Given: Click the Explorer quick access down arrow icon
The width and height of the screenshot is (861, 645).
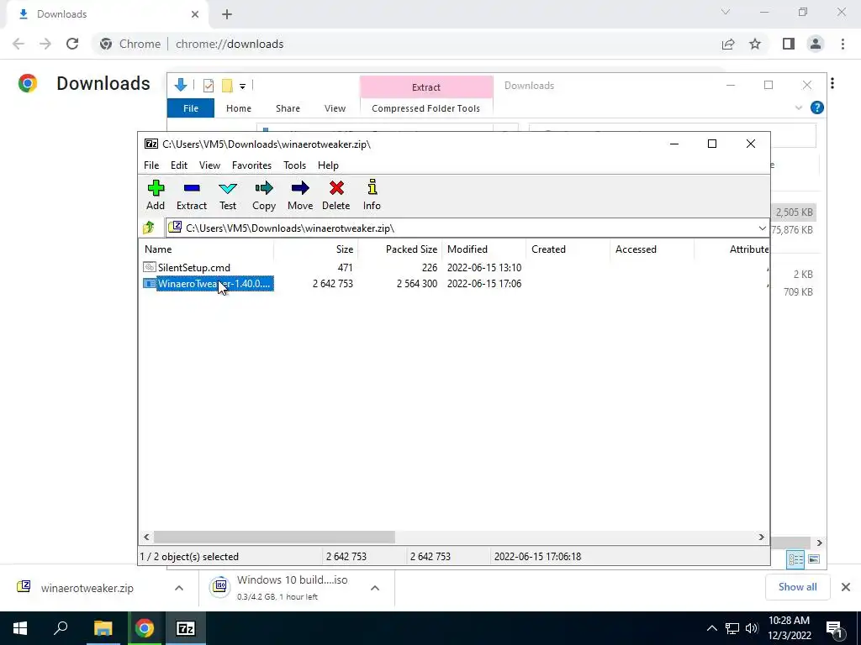Looking at the screenshot, I should (x=180, y=85).
